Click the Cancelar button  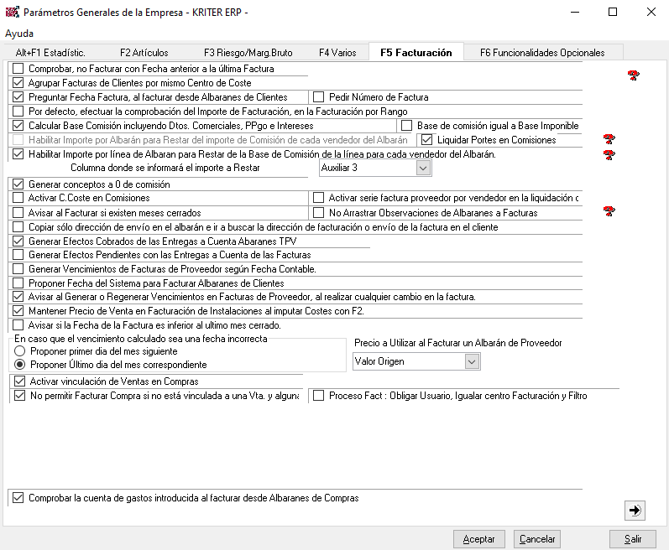tap(538, 539)
